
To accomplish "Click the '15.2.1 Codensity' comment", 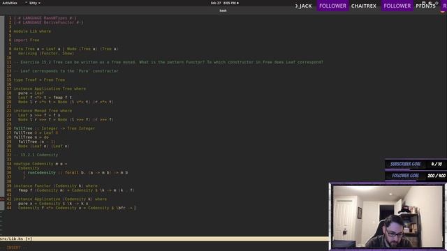I will (36, 155).
